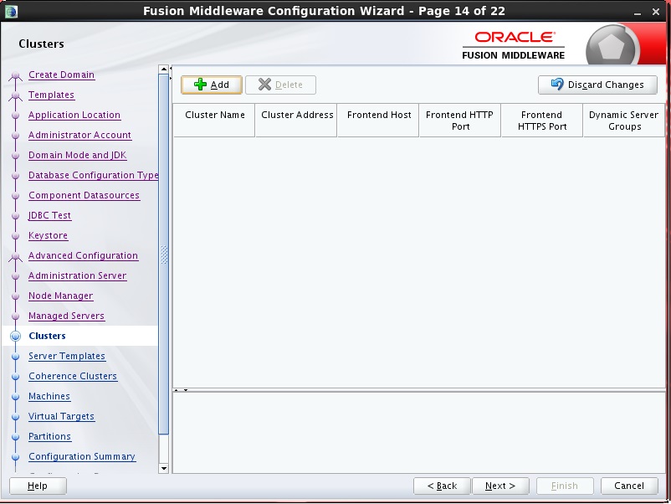
Task: Click Discard Changes button
Action: 597,85
